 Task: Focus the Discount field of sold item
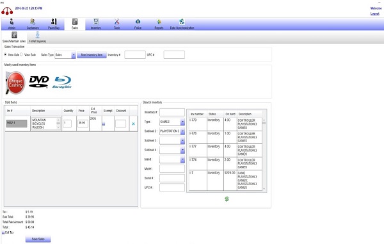tap(121, 124)
